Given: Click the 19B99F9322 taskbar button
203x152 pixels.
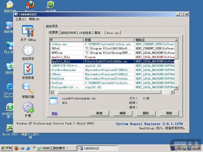Looking at the screenshot, I should point(98,148).
